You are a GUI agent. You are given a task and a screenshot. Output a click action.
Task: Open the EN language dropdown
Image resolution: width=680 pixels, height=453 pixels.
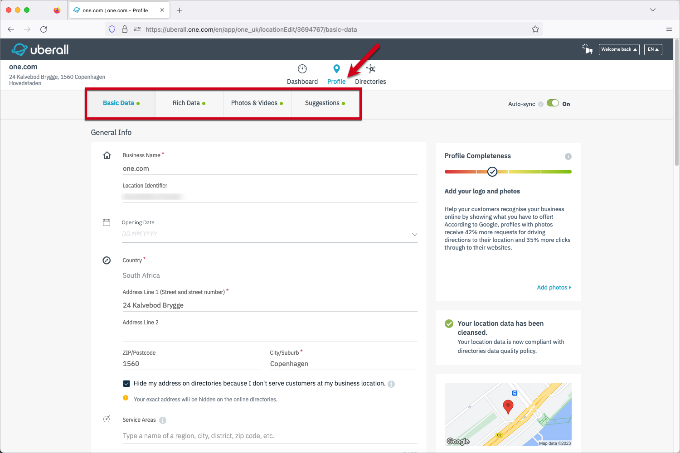(653, 49)
